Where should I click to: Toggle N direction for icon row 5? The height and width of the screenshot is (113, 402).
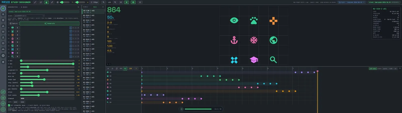click(71, 42)
